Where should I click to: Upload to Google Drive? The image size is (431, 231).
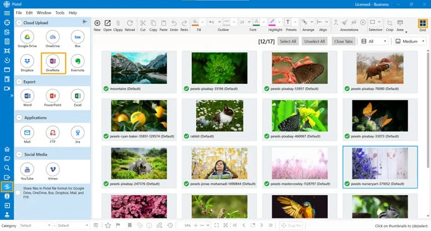[x=27, y=37]
